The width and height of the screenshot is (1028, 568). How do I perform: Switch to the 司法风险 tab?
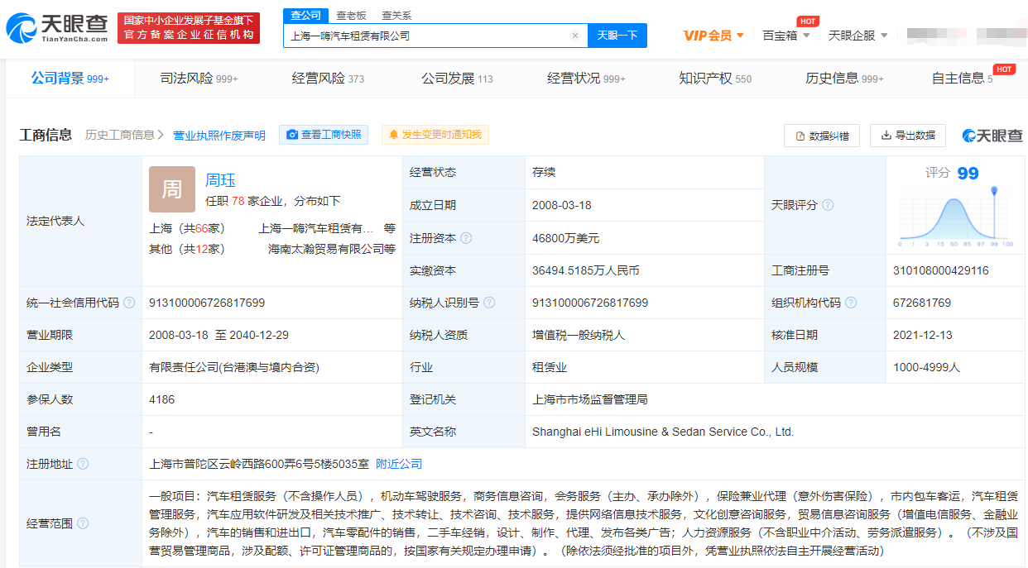(x=199, y=79)
